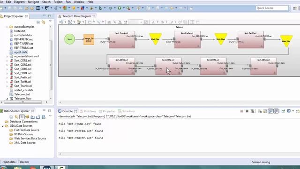This screenshot has width=300, height=169.
Task: Expand the Sort_CDR1.scl tree node
Action: 7,61
